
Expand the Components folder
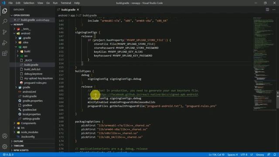32,123
